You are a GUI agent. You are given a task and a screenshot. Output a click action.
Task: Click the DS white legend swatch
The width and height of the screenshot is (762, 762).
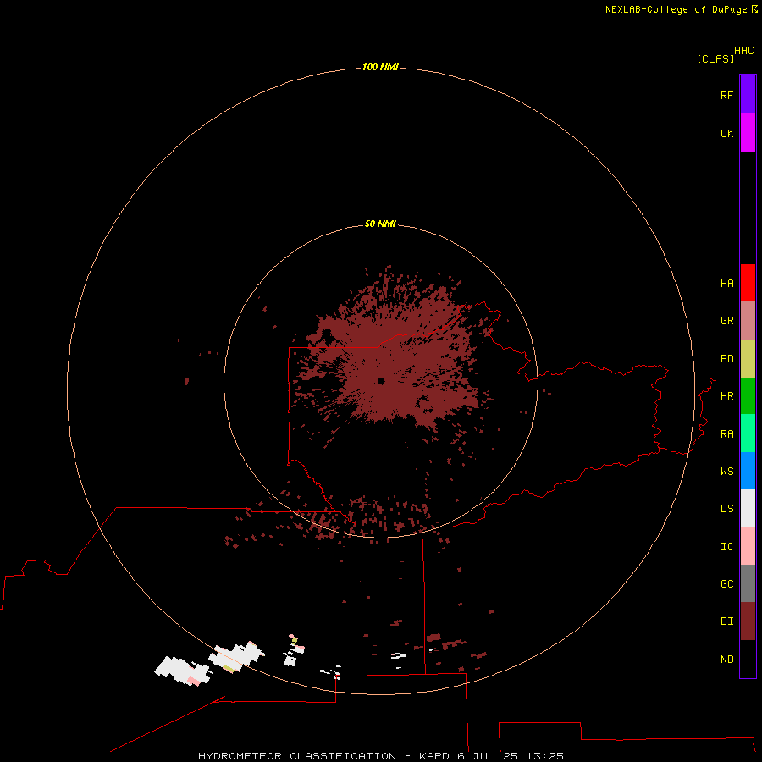[748, 508]
